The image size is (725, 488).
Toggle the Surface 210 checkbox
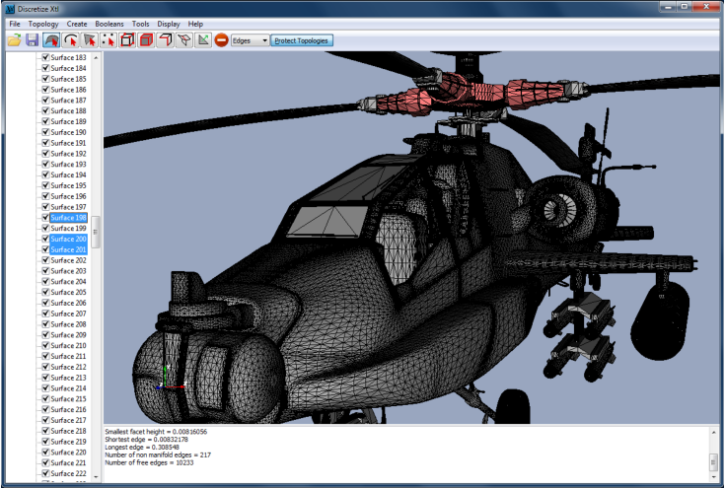(44, 346)
